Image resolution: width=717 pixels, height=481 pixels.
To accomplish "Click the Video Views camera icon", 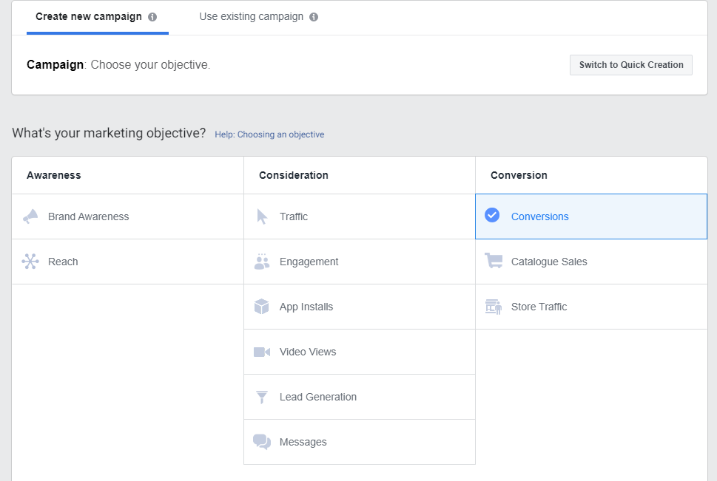I will point(262,352).
